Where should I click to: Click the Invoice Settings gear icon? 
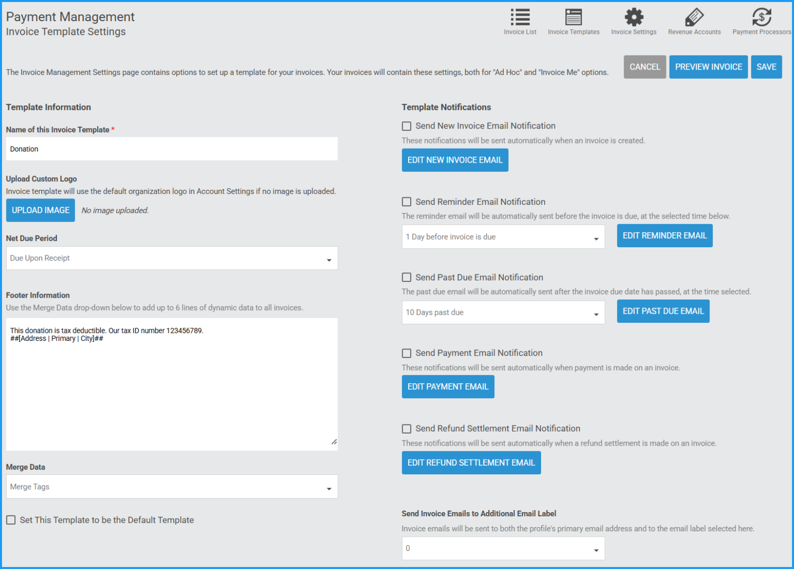pos(634,18)
